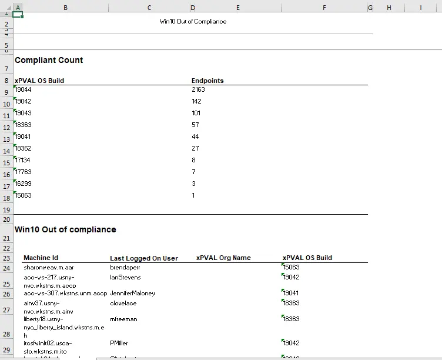Image resolution: width=442 pixels, height=360 pixels.
Task: Select row 2 header
Action: (6, 24)
